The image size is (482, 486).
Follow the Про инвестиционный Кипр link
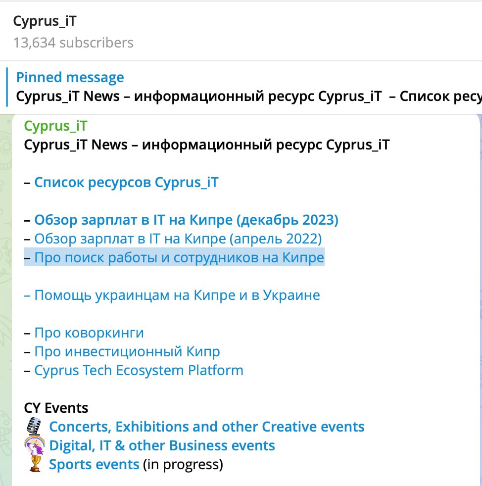pos(127,352)
